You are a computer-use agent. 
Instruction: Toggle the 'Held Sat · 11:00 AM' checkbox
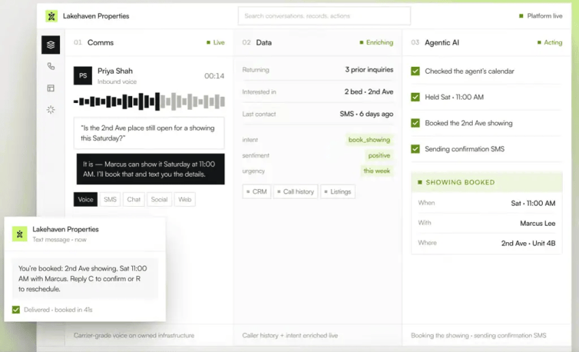point(415,97)
